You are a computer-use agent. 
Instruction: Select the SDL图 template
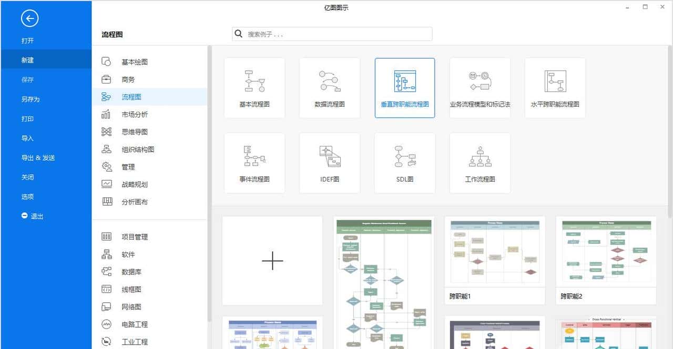(x=404, y=163)
